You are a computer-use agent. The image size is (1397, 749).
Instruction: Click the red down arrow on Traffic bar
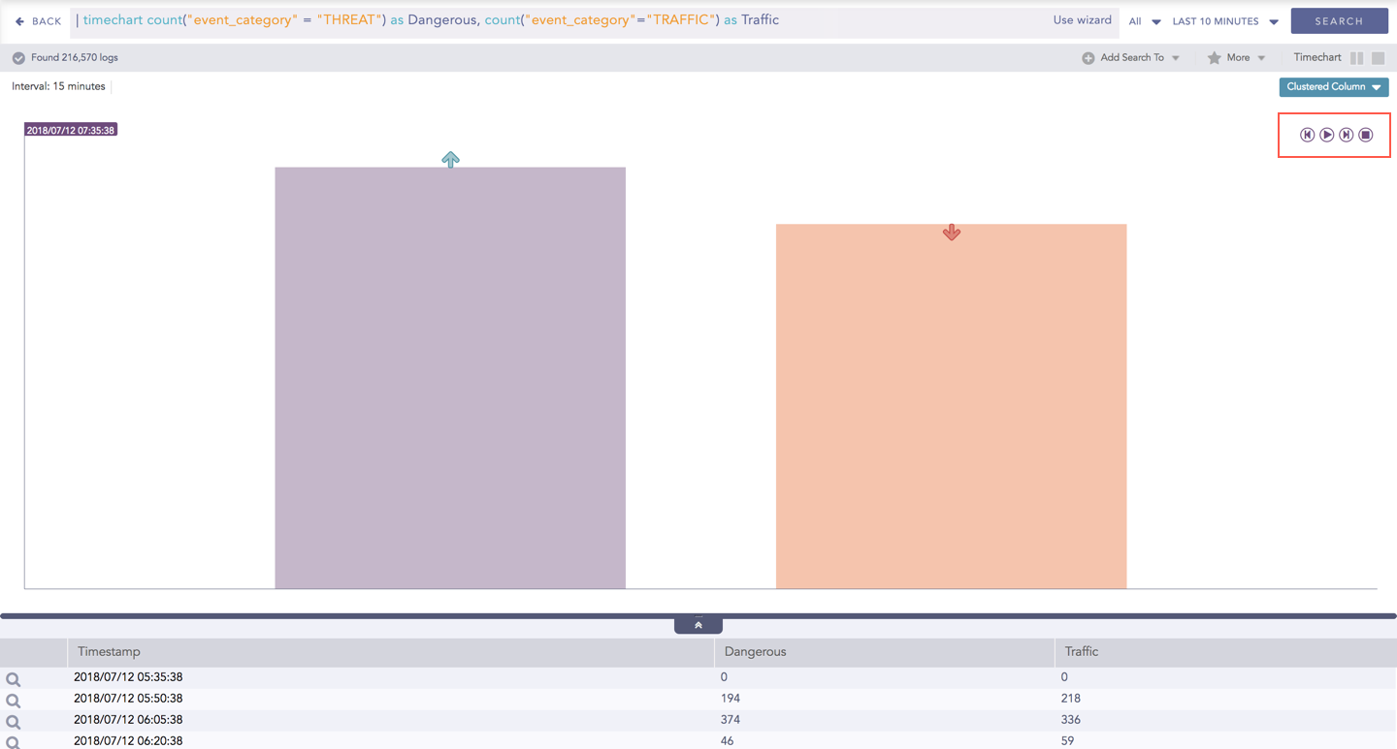(951, 233)
